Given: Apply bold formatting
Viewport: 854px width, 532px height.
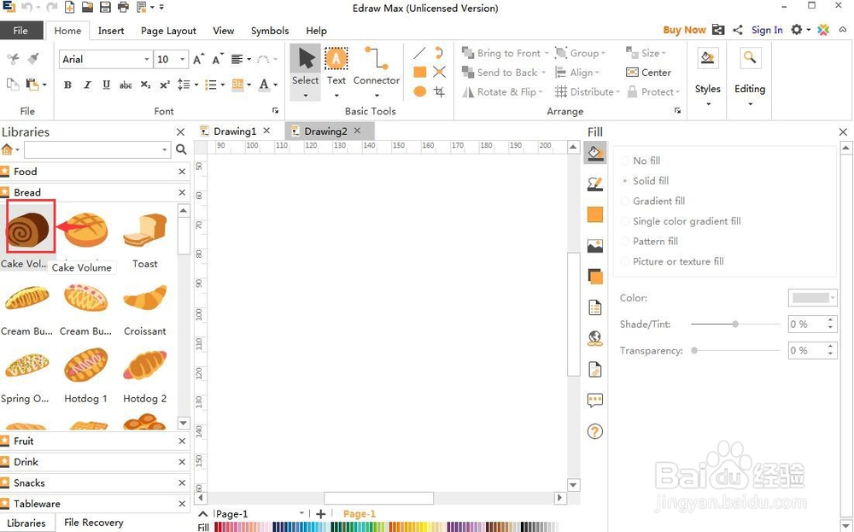Looking at the screenshot, I should tap(67, 85).
